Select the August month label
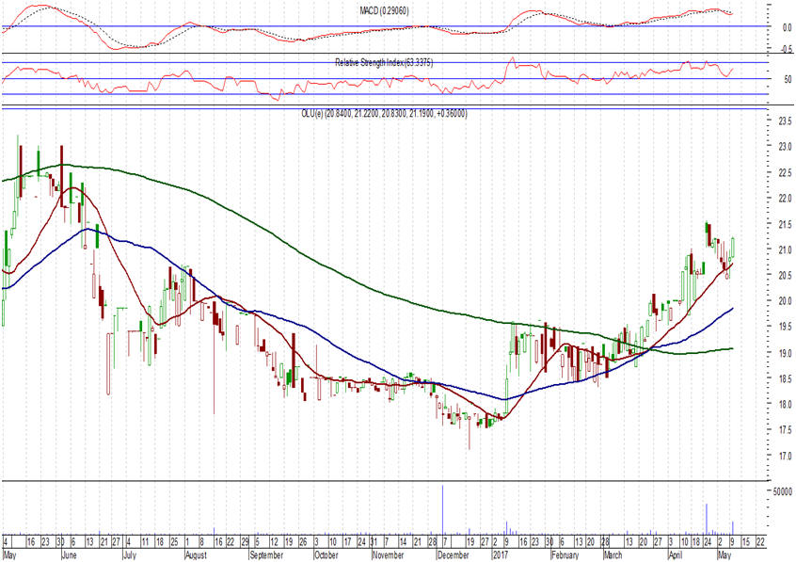 click(x=194, y=556)
